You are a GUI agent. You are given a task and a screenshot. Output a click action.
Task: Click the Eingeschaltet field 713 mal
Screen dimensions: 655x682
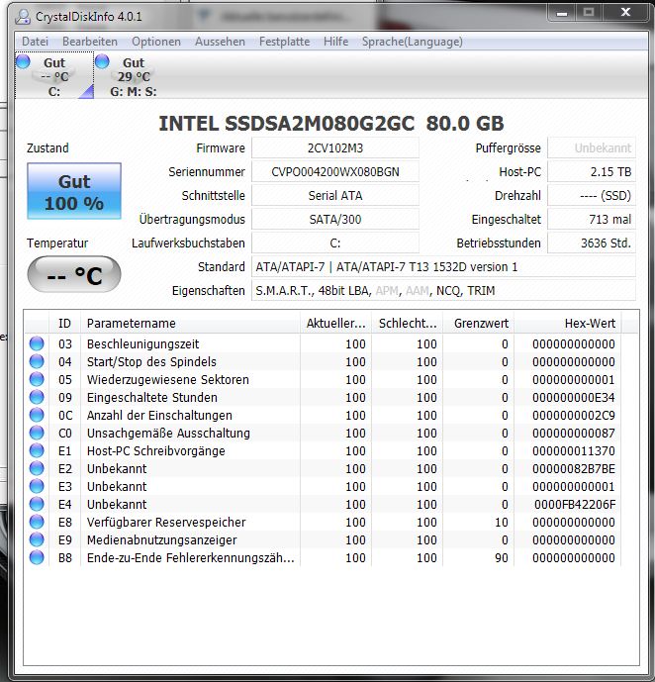tap(592, 219)
